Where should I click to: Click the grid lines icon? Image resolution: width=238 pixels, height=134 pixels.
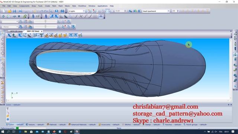pos(95,16)
